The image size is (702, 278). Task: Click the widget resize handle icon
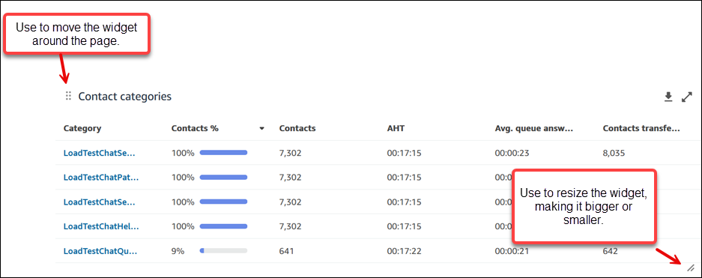691,268
